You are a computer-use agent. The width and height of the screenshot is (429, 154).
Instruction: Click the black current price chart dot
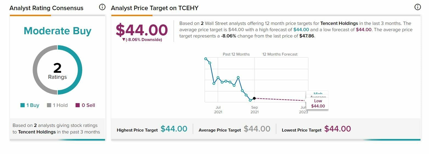pyautogui.click(x=254, y=98)
